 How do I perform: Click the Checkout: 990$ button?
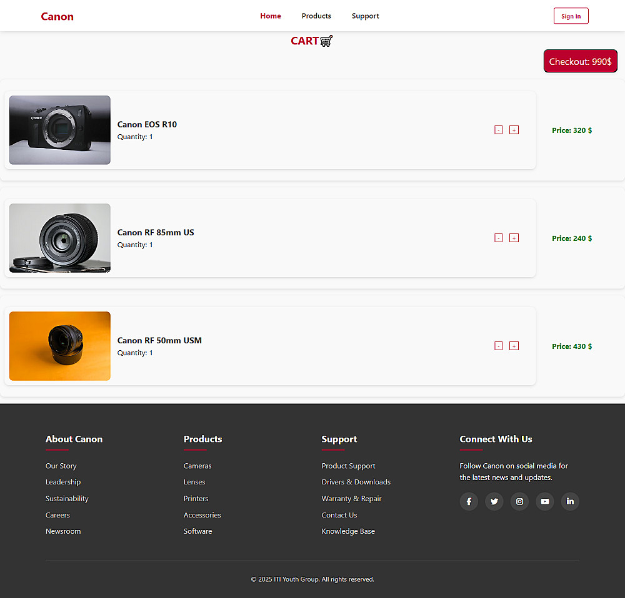pos(581,61)
